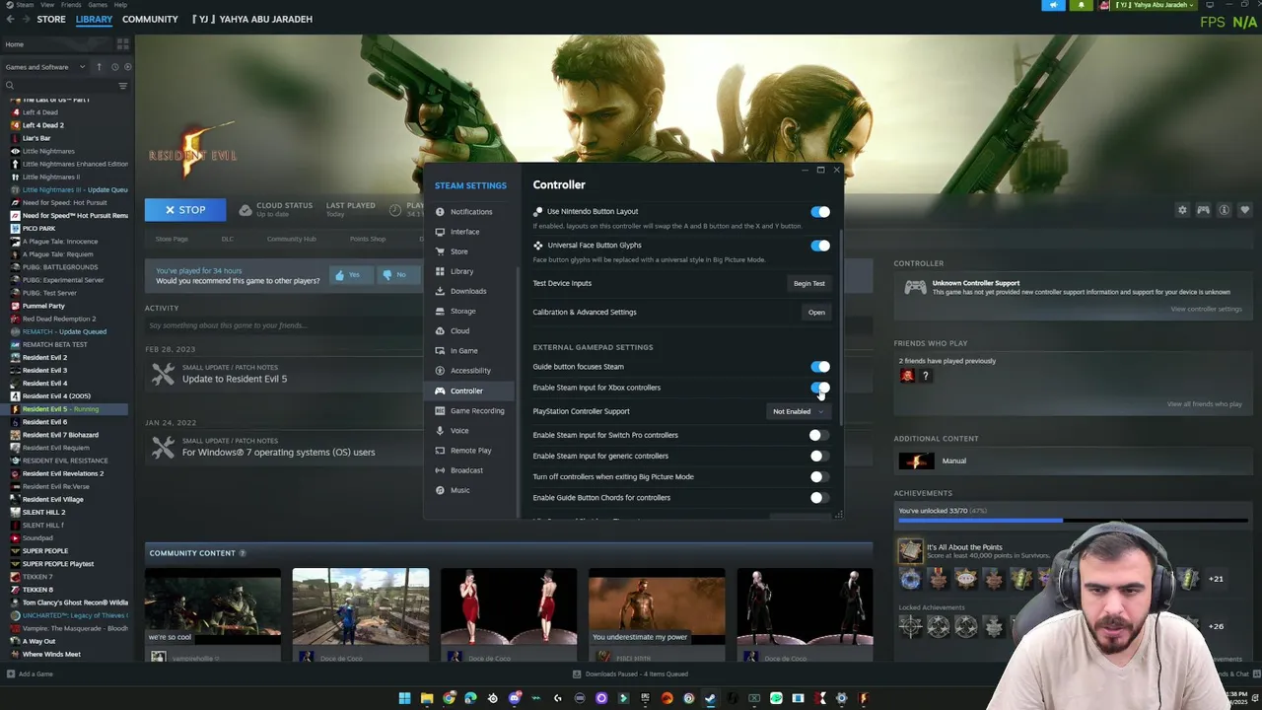Screen dimensions: 1262x710
Task: Open the game controller layout icon
Action: pyautogui.click(x=1203, y=210)
